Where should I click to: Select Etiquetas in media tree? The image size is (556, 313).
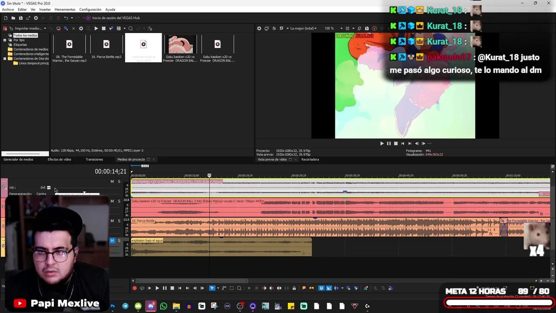point(20,44)
